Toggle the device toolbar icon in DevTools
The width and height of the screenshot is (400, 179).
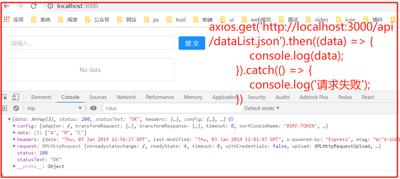pyautogui.click(x=16, y=97)
